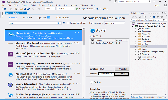Screen dimensions: 168x100
Task: Toggle the select-all Project header checkbox
Action: pyautogui.click(x=92, y=40)
